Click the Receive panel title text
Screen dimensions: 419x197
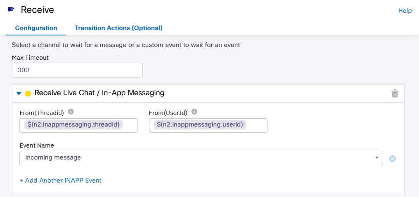pyautogui.click(x=37, y=9)
